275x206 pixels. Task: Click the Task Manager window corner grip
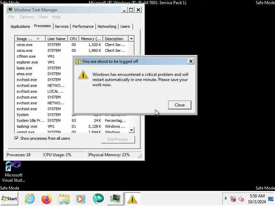click(140, 156)
